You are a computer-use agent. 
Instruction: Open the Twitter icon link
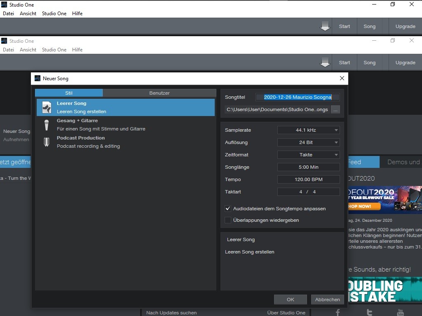[x=370, y=313]
